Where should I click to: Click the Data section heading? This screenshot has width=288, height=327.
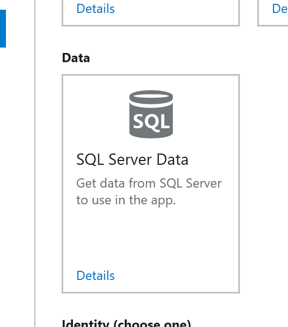point(76,58)
